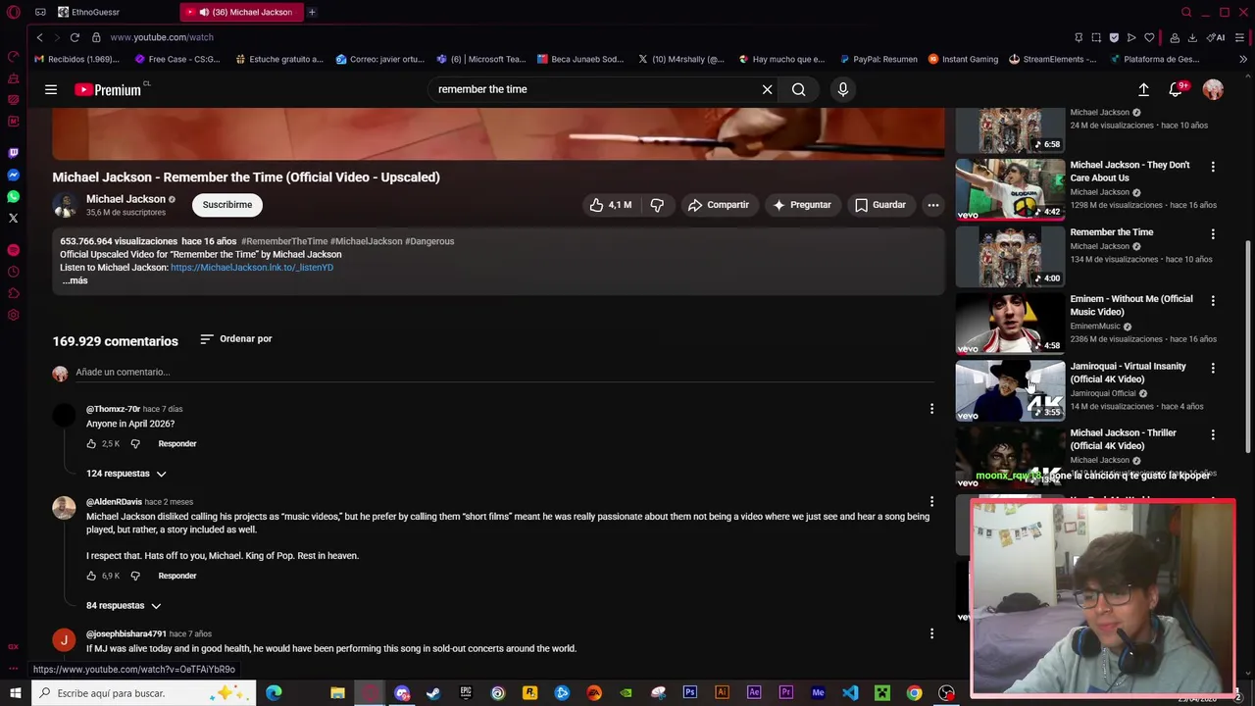
Task: Go back with the browser back arrow
Action: [x=39, y=37]
